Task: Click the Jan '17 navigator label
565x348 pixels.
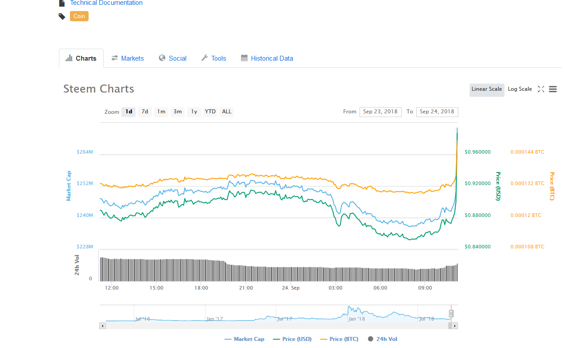Action: tap(215, 318)
